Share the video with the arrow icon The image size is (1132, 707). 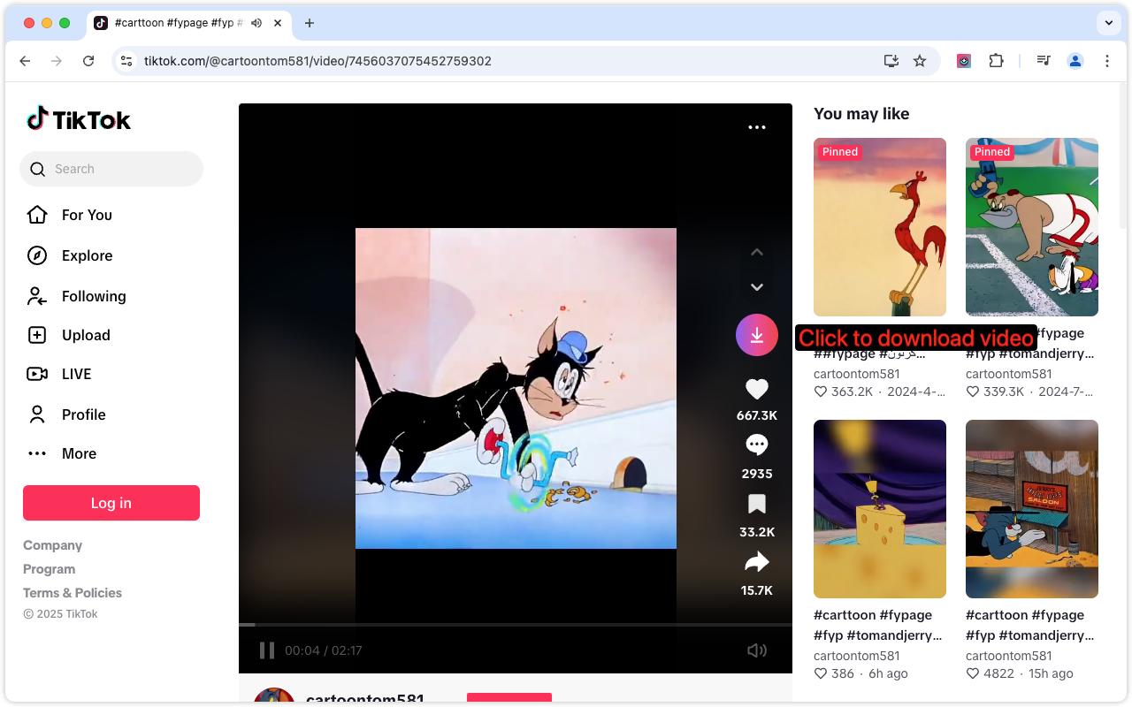pos(757,562)
